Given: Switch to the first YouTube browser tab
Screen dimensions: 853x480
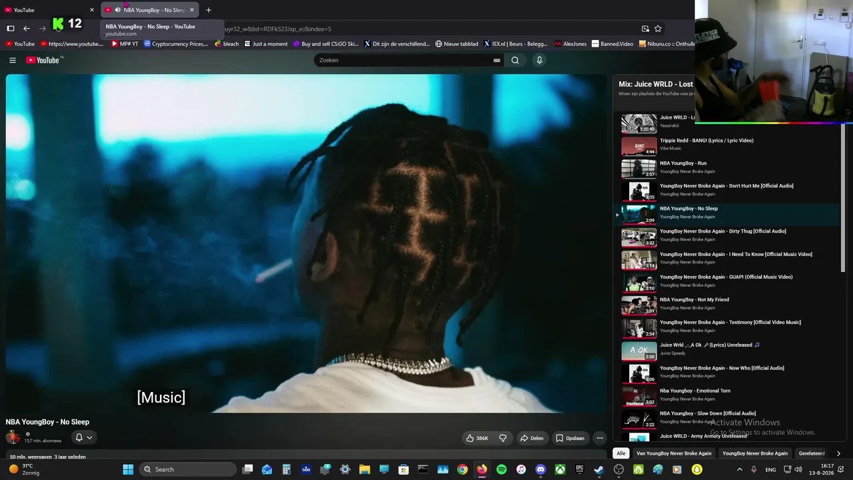Looking at the screenshot, I should 50,10.
